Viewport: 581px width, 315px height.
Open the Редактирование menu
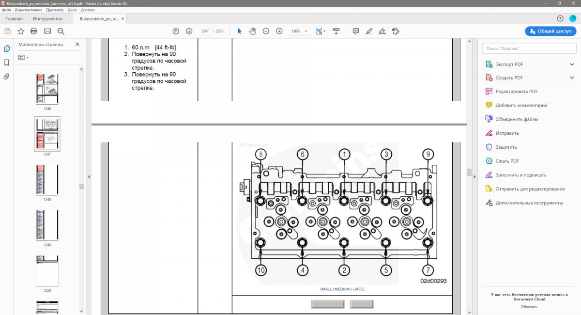click(29, 10)
